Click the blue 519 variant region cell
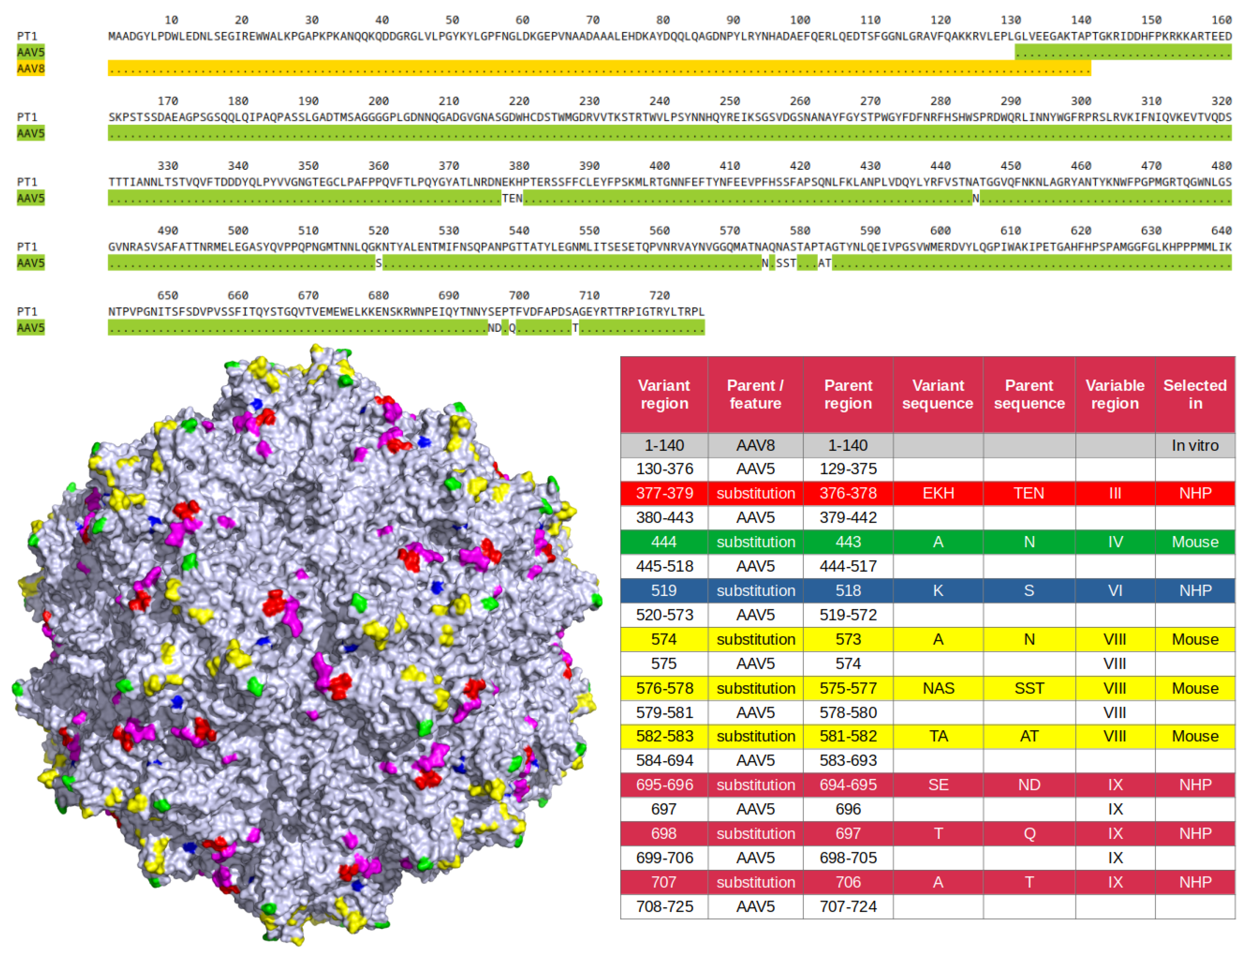This screenshot has width=1244, height=955. 663,590
